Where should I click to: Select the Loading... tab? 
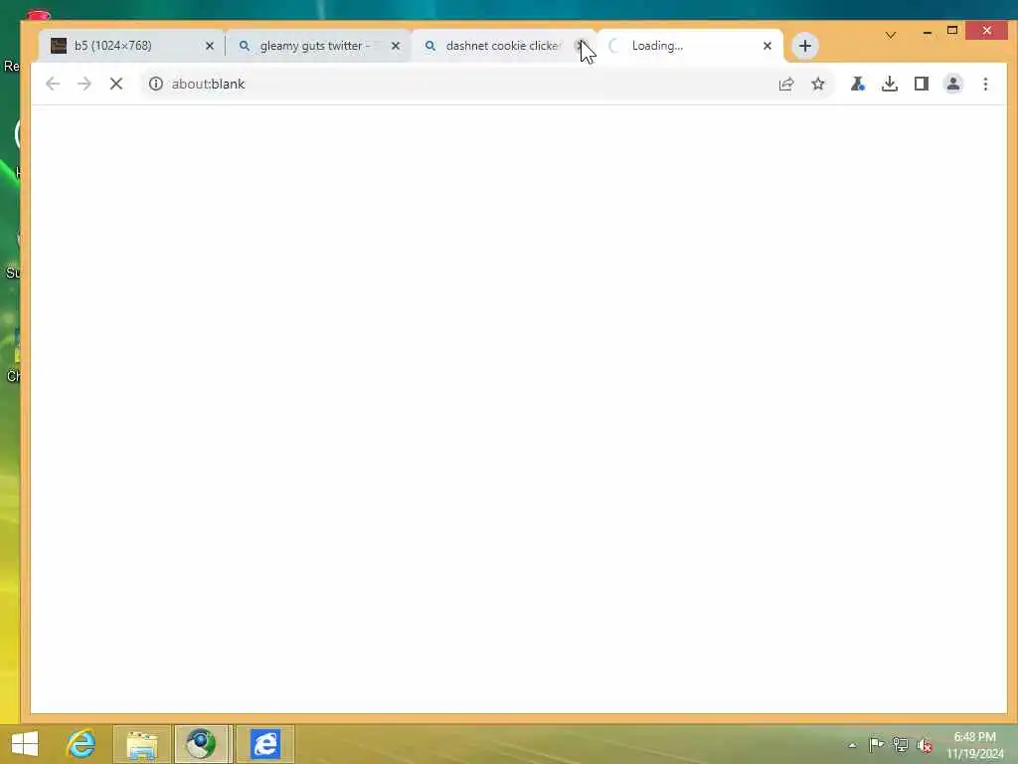(x=690, y=46)
